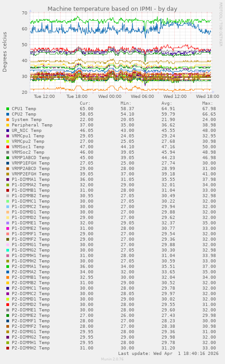Click P1-DIMME1 Temp average value "32.37"
Viewport: 225px width, 364px height.
pyautogui.click(x=168, y=223)
